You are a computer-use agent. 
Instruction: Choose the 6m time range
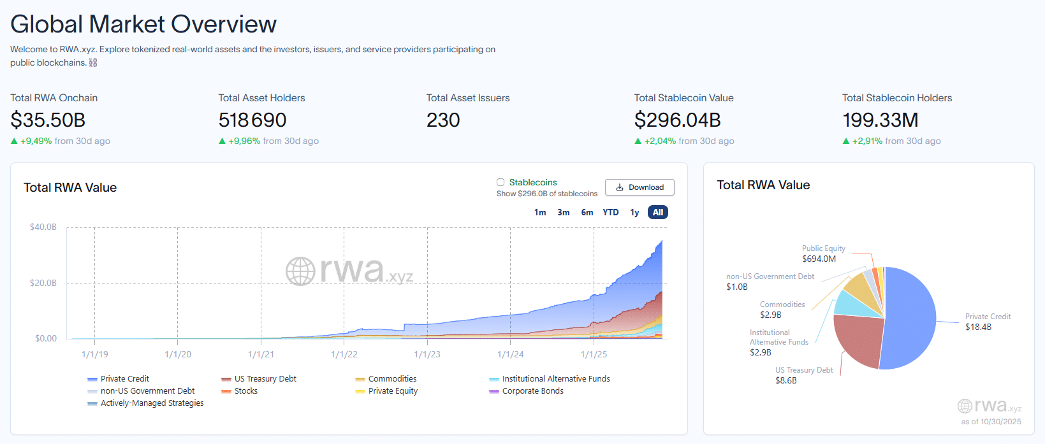coord(587,213)
